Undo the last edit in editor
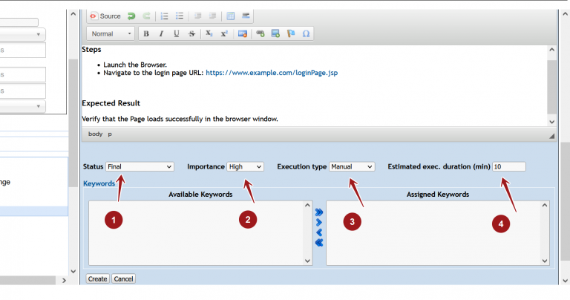570x300 pixels. click(131, 16)
